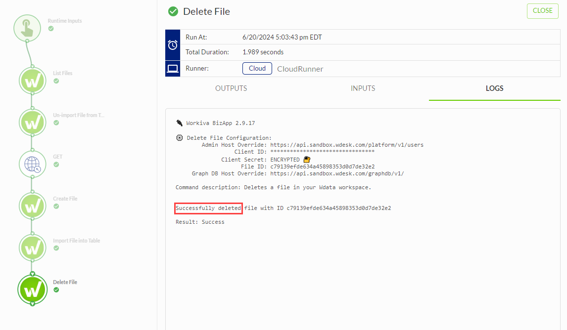Image resolution: width=567 pixels, height=330 pixels.
Task: Open the List Files workflow node
Action: [33, 81]
